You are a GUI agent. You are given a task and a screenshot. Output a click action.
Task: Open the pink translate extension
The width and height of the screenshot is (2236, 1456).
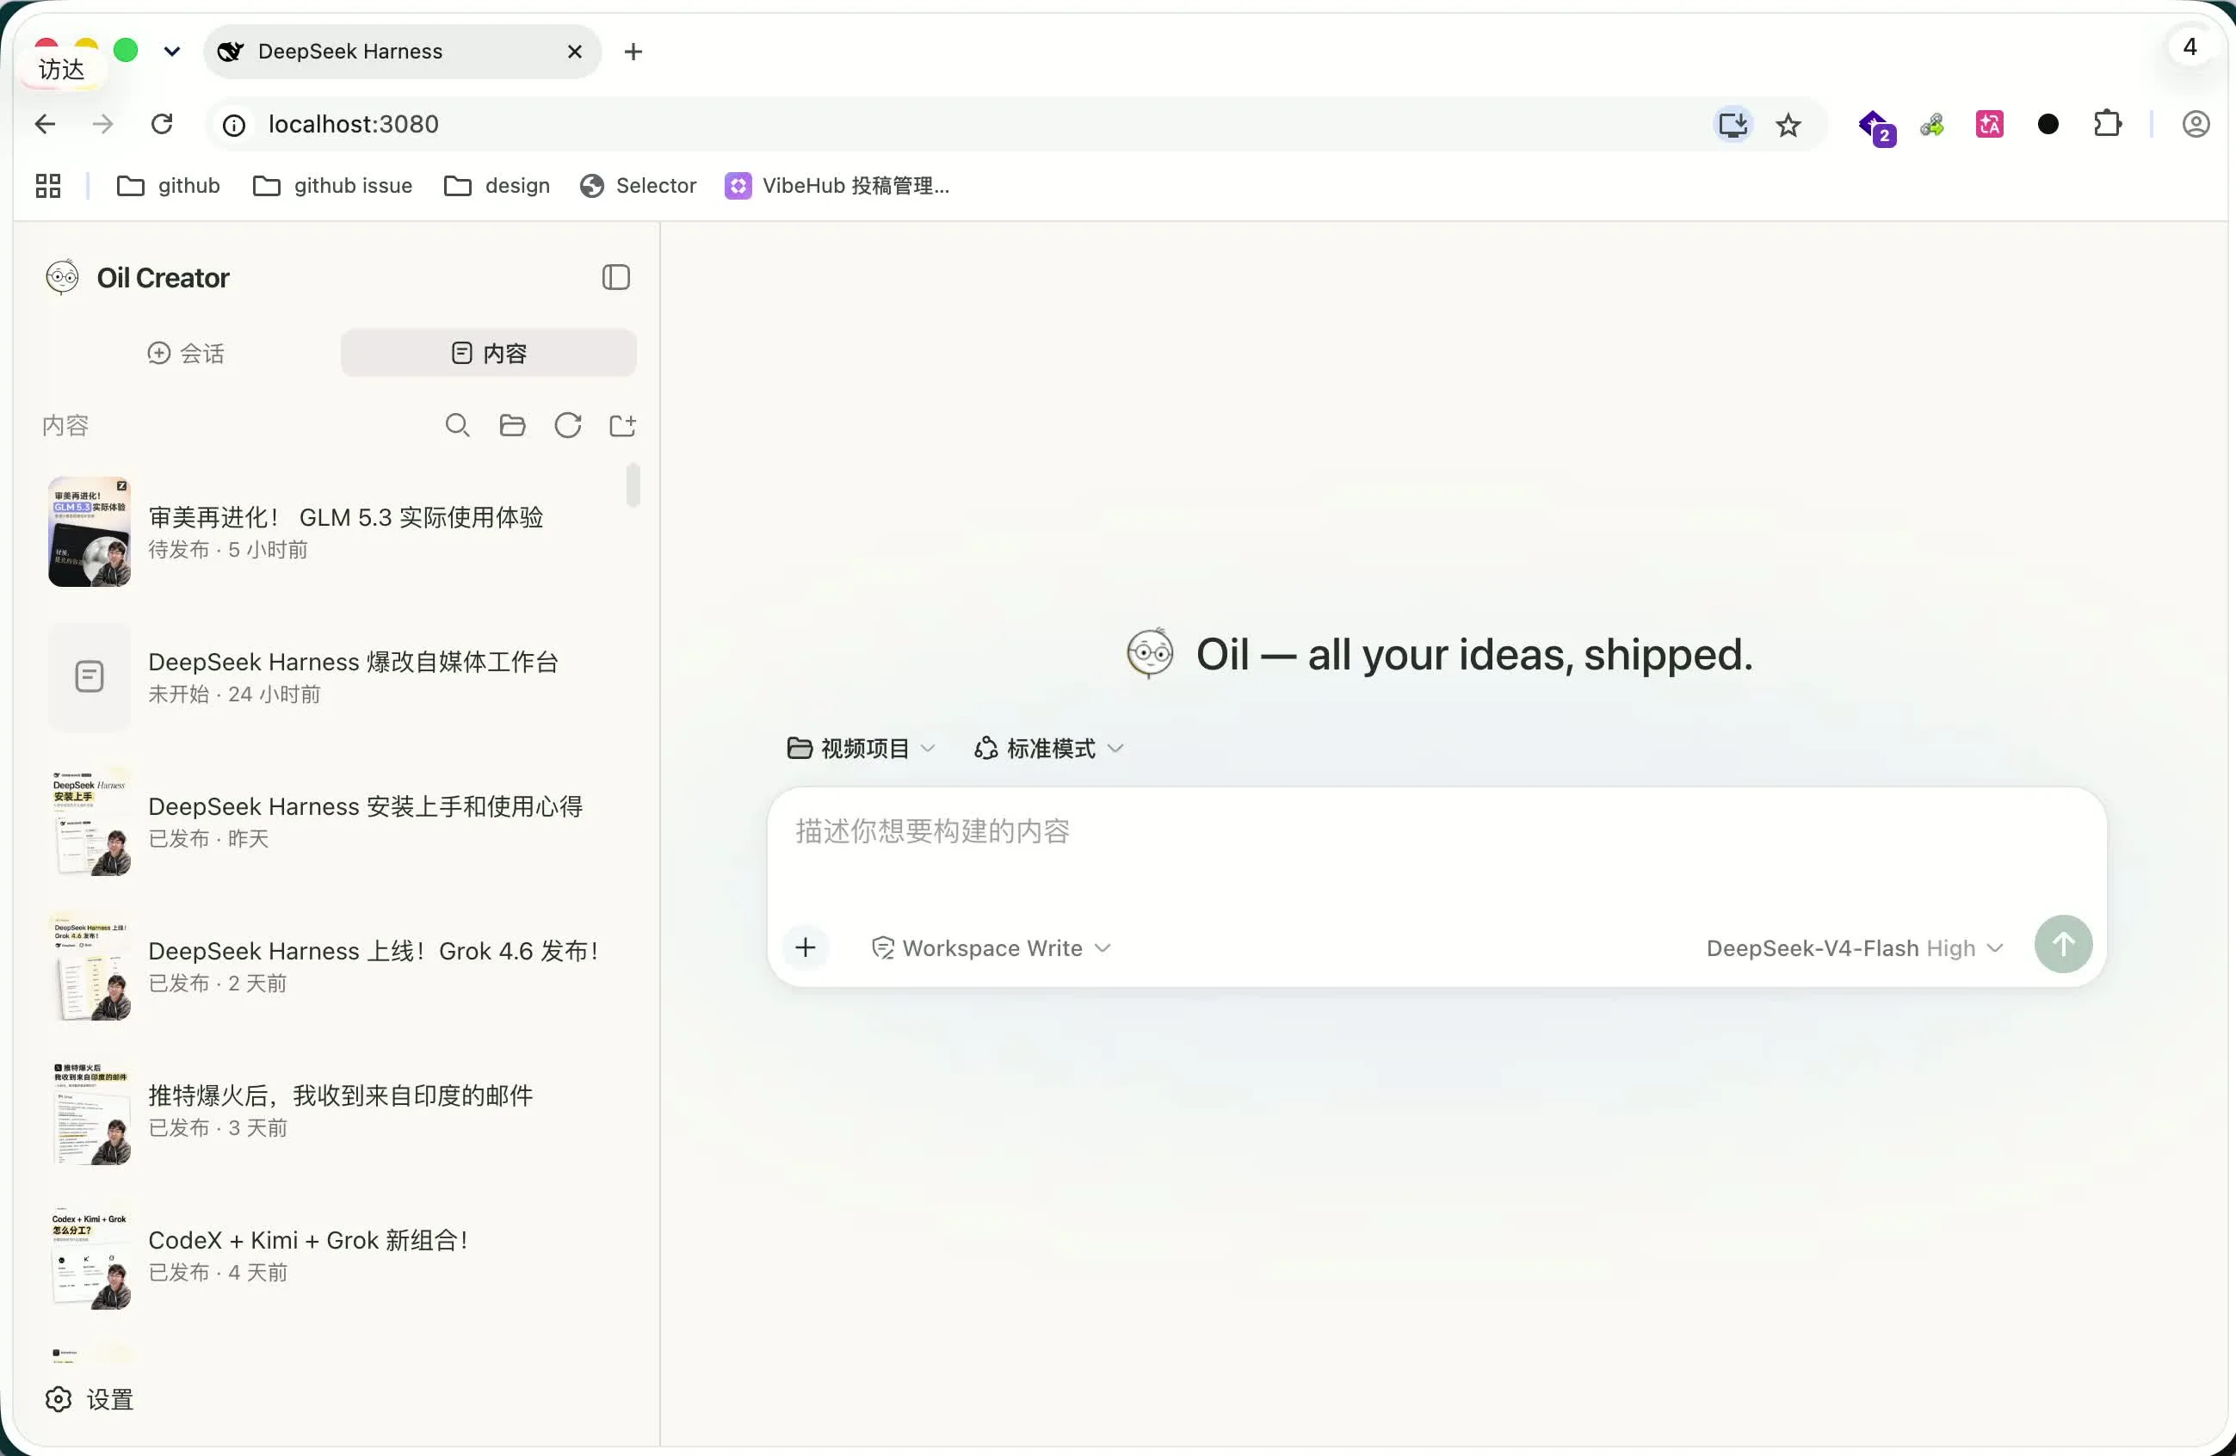1990,124
